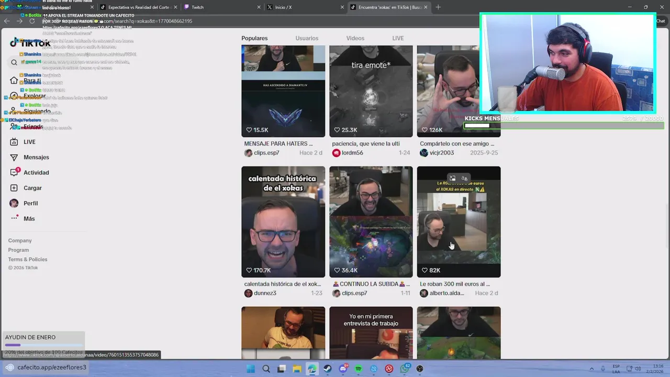Open File Explorer from the taskbar
This screenshot has height=377, width=670.
tap(297, 369)
